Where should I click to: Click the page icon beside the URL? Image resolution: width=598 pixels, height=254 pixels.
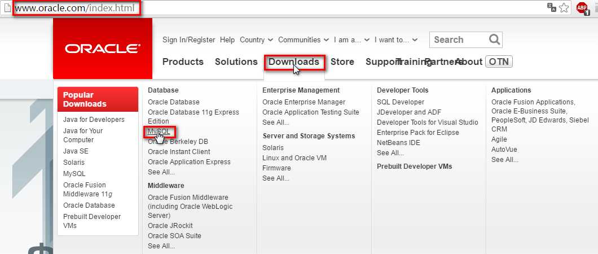click(x=7, y=8)
